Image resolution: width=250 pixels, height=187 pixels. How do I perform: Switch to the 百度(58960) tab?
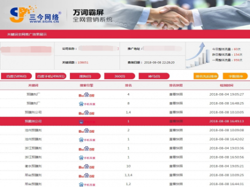tap(16, 76)
